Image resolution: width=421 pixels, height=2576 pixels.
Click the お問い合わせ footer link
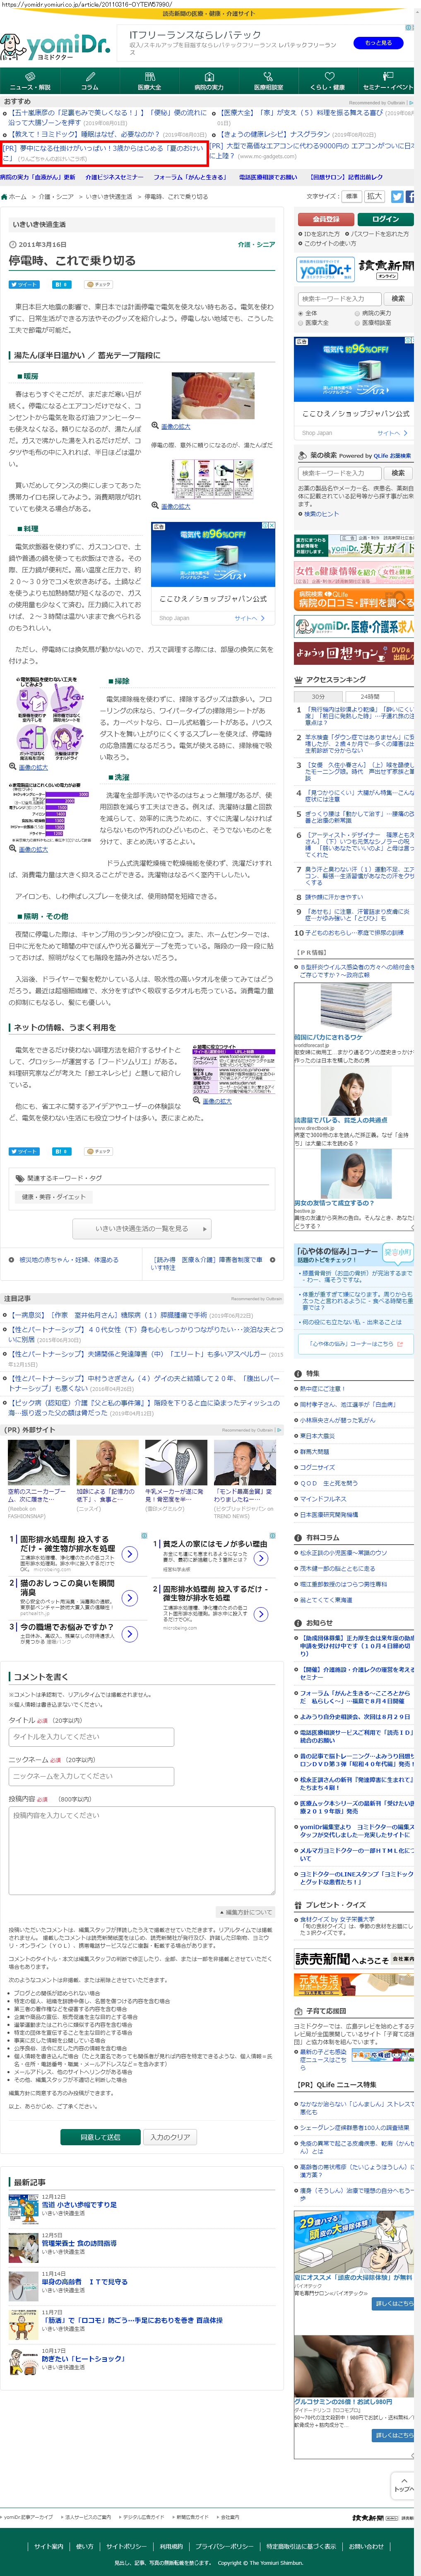click(x=366, y=2547)
